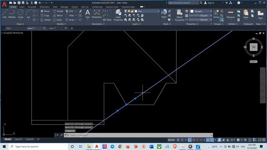Click the white layer color swatch
This screenshot has height=150, width=267.
pos(136,11)
